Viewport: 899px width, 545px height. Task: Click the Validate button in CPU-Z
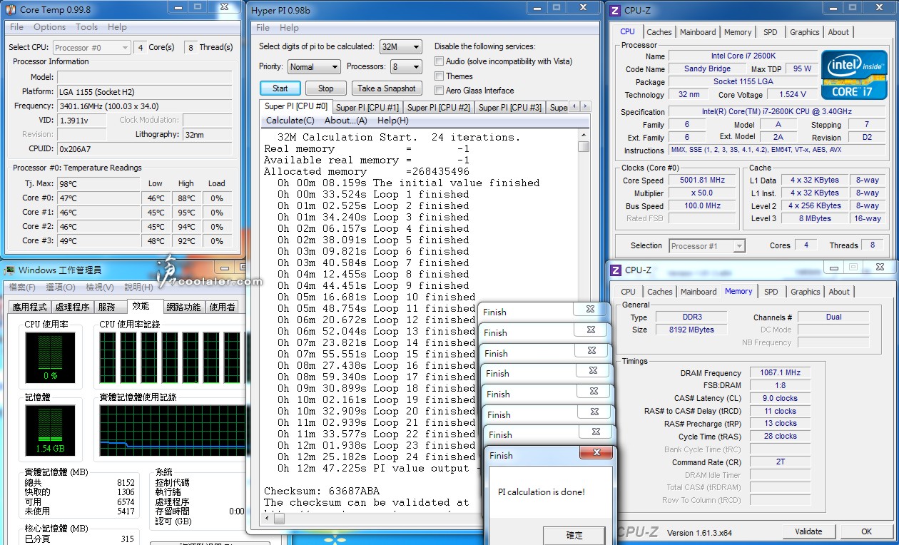coord(808,531)
